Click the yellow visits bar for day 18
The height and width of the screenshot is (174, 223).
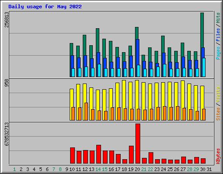point(123,94)
